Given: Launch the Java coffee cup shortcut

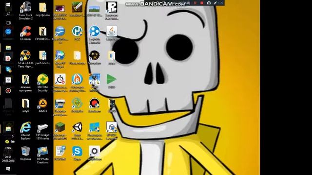Looking at the screenshot, I should pyautogui.click(x=112, y=34).
